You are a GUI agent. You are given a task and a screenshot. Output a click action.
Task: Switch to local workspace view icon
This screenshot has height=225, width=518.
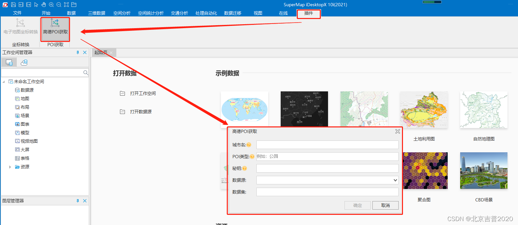tap(9, 62)
